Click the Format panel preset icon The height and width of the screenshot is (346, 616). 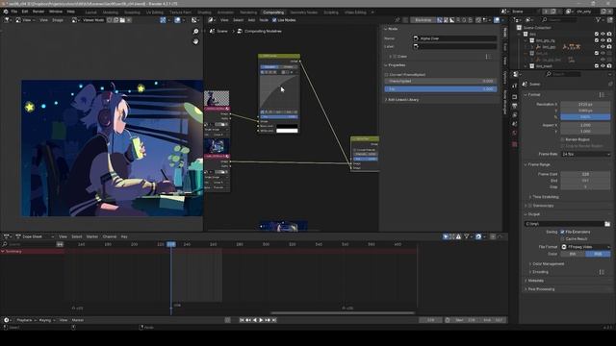click(602, 94)
